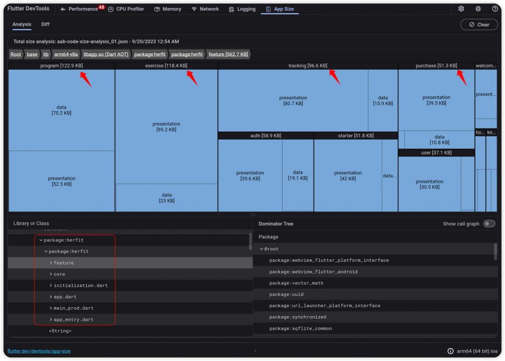505x361 pixels.
Task: Select package:webview_flutter_android row
Action: pos(375,272)
